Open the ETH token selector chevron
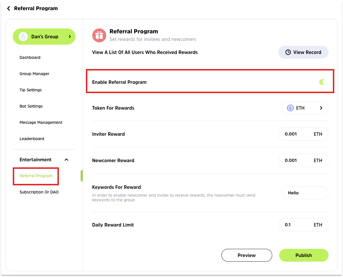The height and width of the screenshot is (277, 343). (x=321, y=108)
